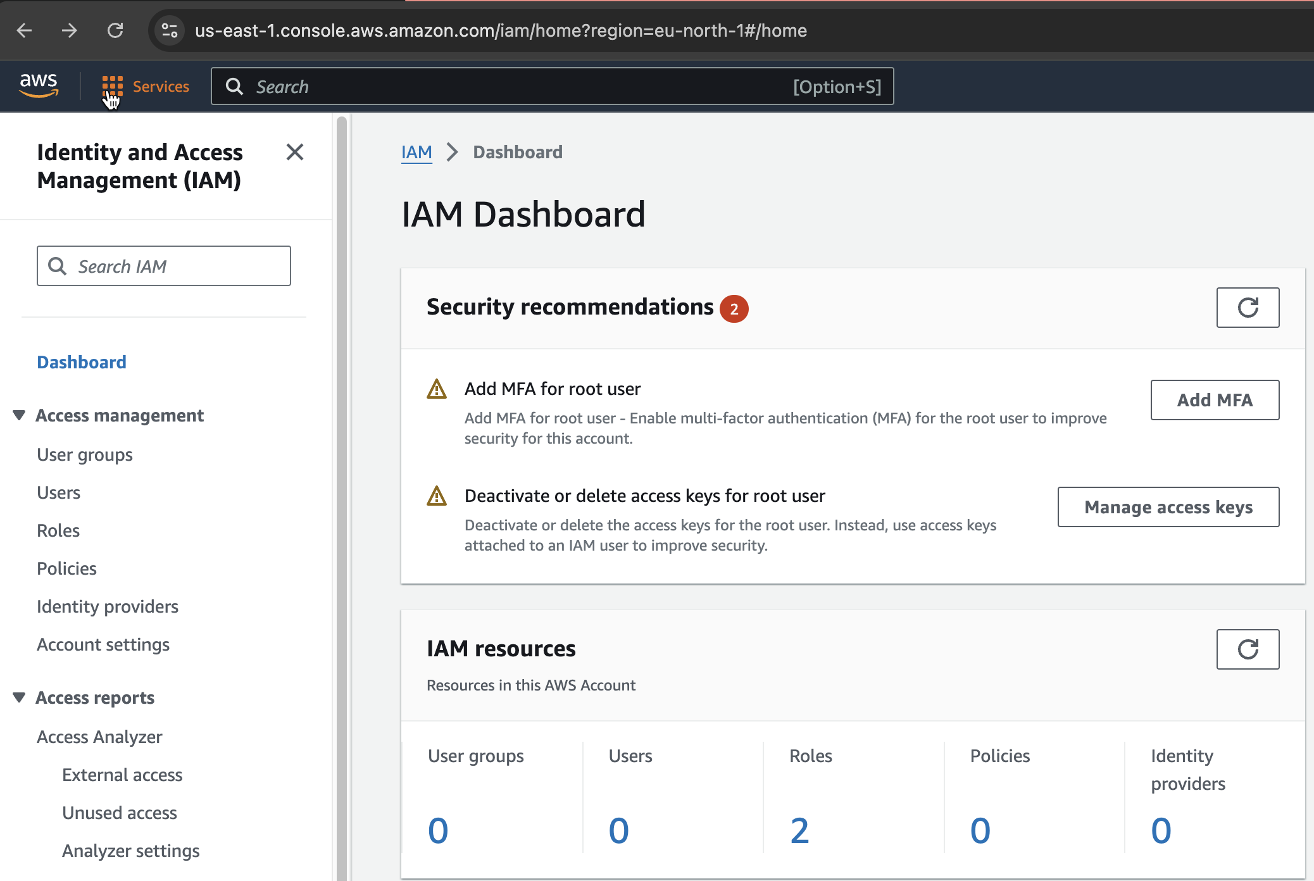Click the Manage access keys button
This screenshot has width=1314, height=881.
click(1168, 507)
